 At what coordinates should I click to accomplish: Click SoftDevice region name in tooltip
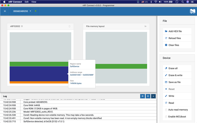pos(74,66)
